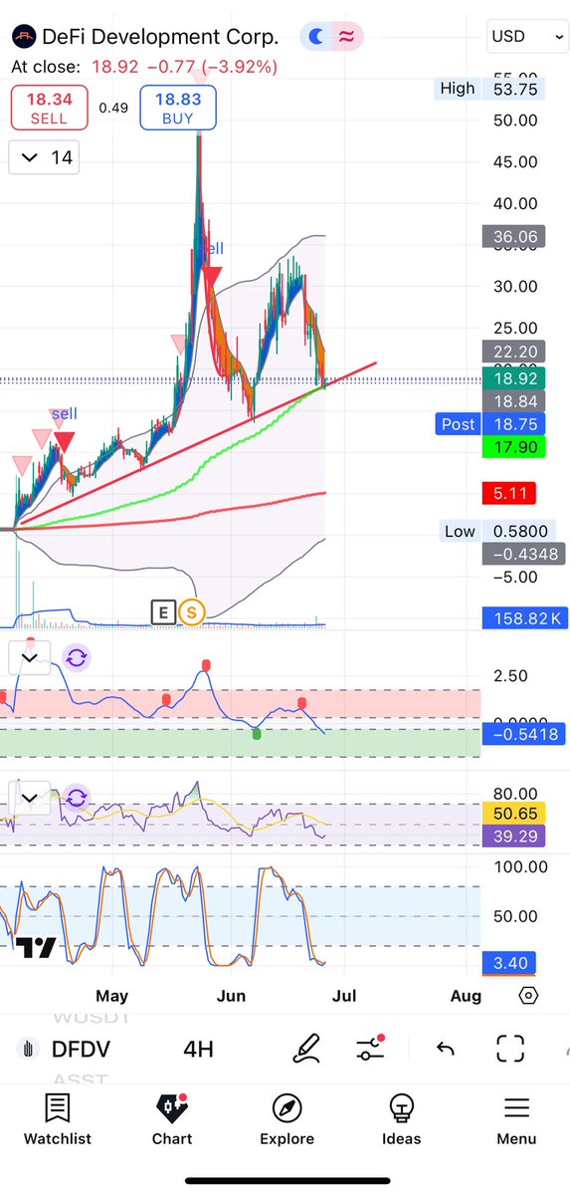Image resolution: width=570 pixels, height=1195 pixels.
Task: Change the 4H timeframe interval
Action: (x=199, y=1049)
